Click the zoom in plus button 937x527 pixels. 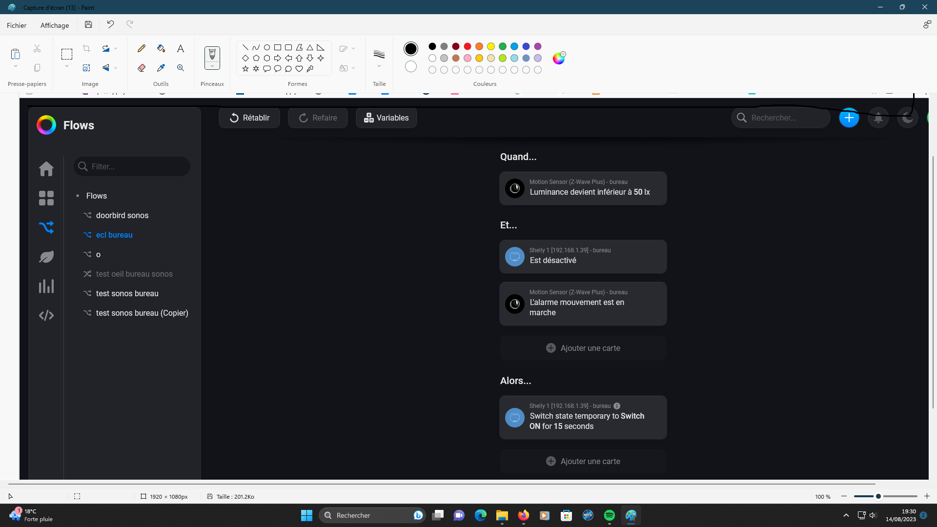pyautogui.click(x=927, y=496)
